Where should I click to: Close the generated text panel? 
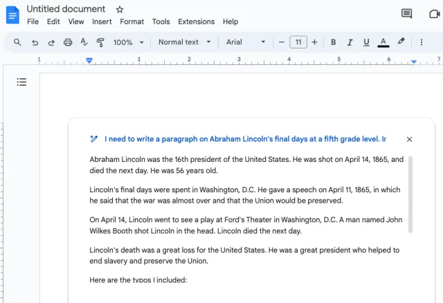[x=409, y=139]
